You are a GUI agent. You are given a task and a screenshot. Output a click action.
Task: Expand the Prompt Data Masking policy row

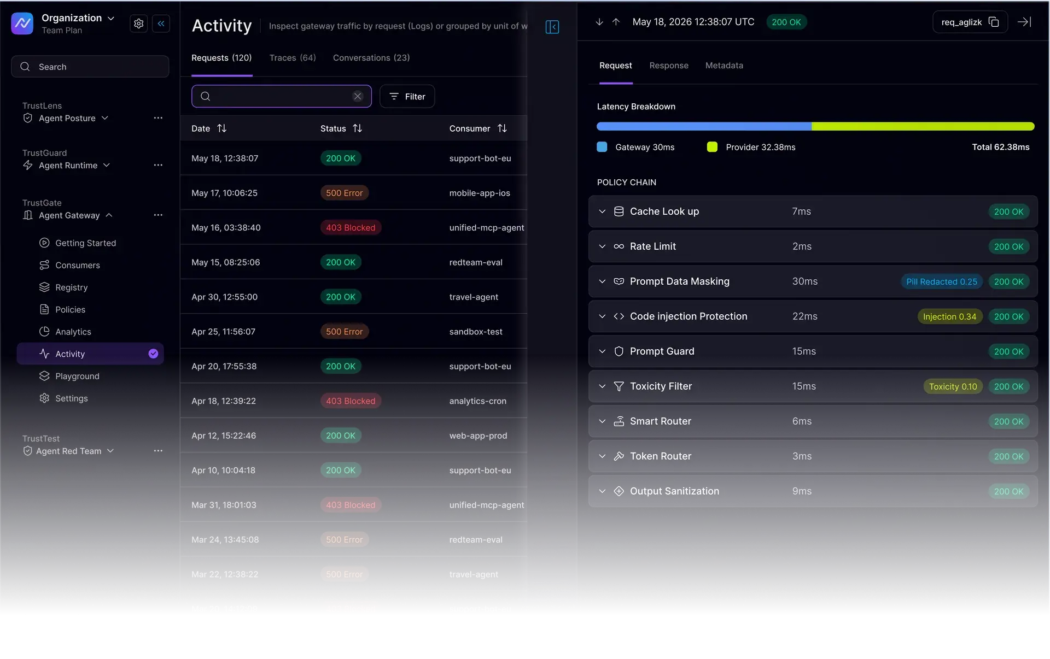[602, 281]
